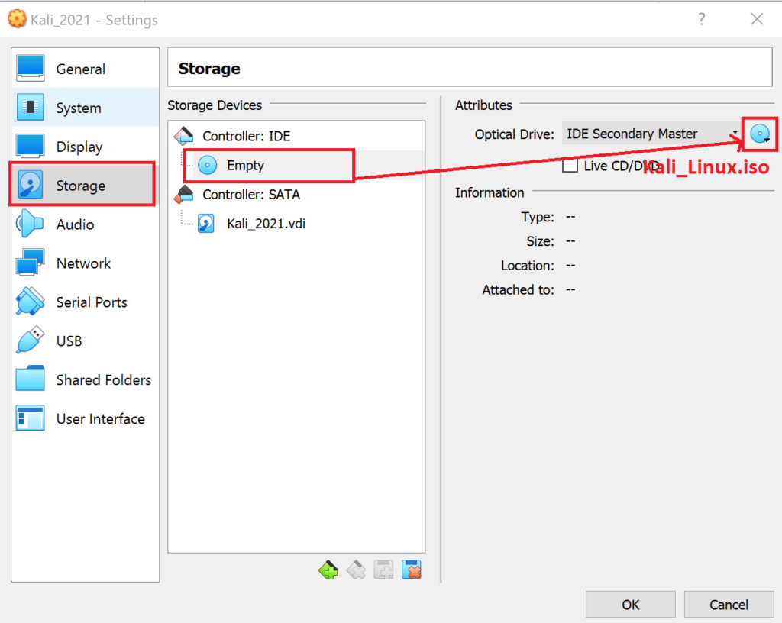This screenshot has width=782, height=623.
Task: Click the USB plug icon
Action: coord(30,340)
